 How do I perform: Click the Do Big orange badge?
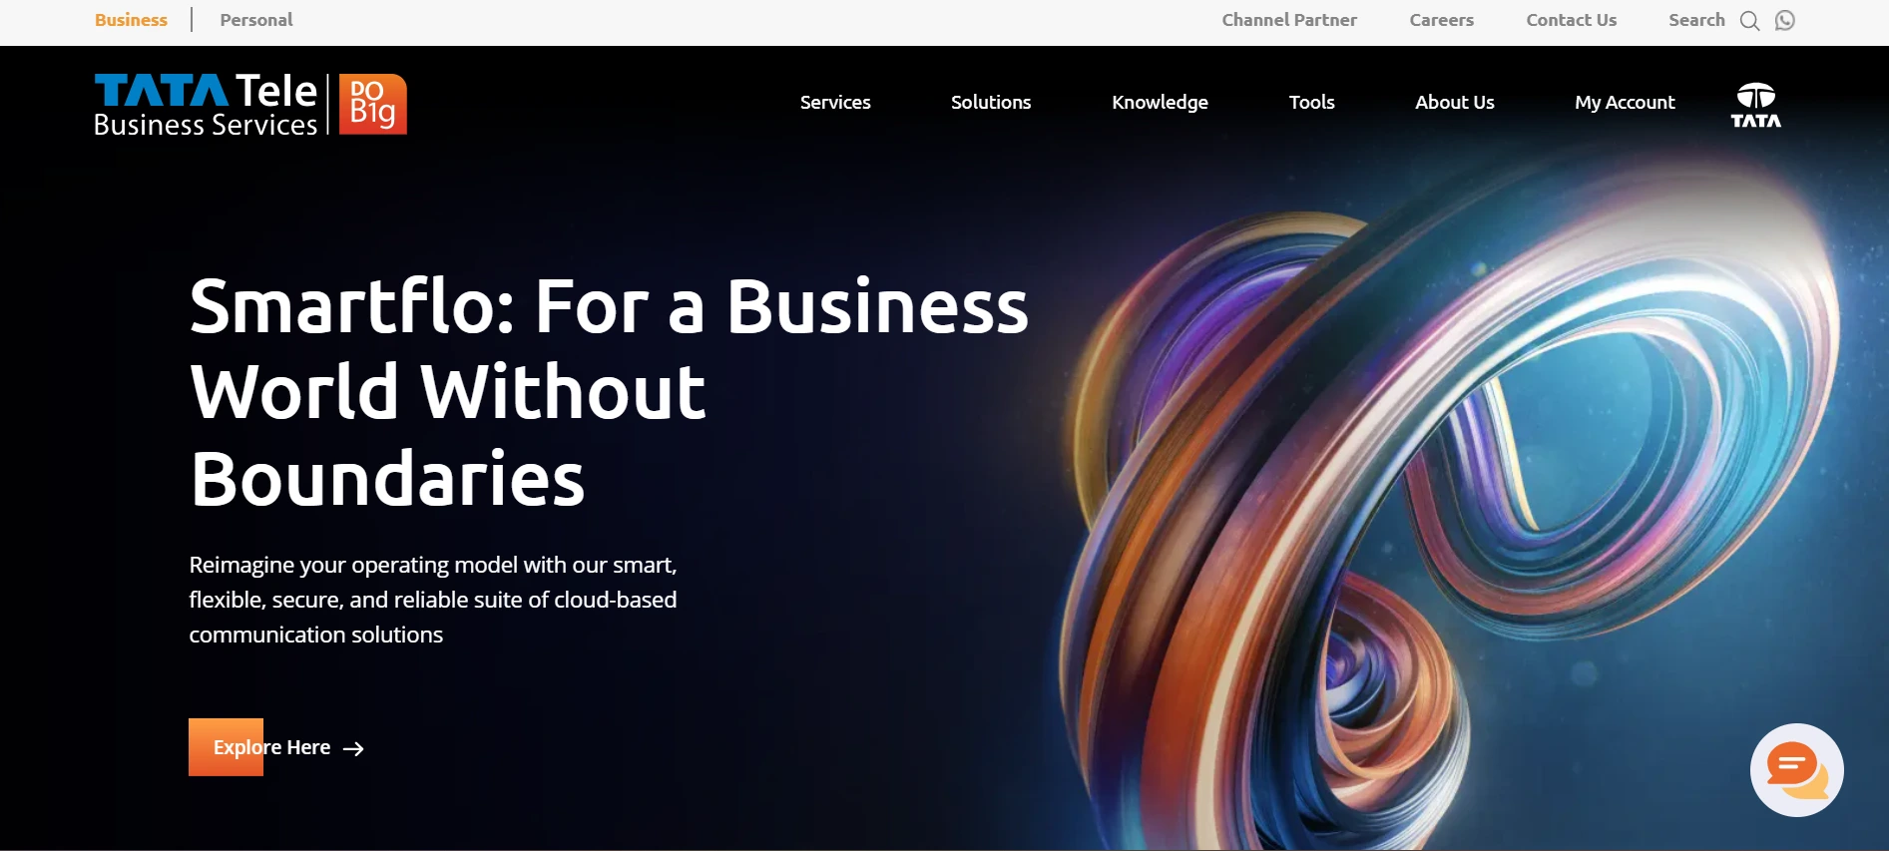tap(372, 104)
